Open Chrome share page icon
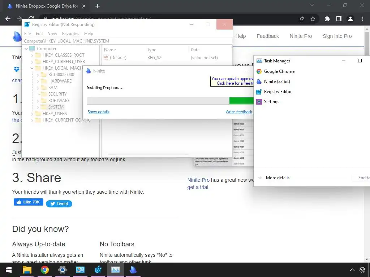The image size is (370, 277). (301, 19)
